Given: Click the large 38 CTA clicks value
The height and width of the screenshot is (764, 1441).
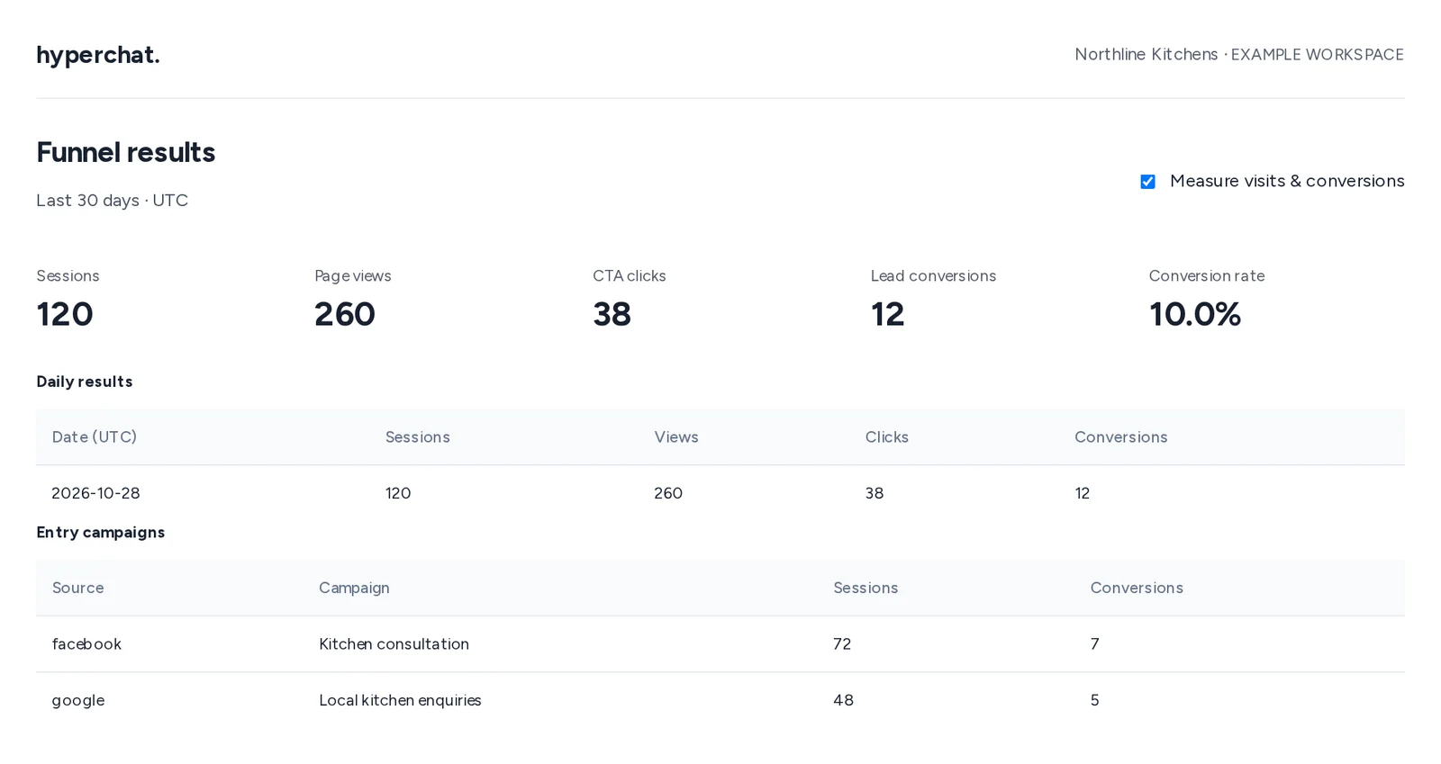Looking at the screenshot, I should click(612, 314).
